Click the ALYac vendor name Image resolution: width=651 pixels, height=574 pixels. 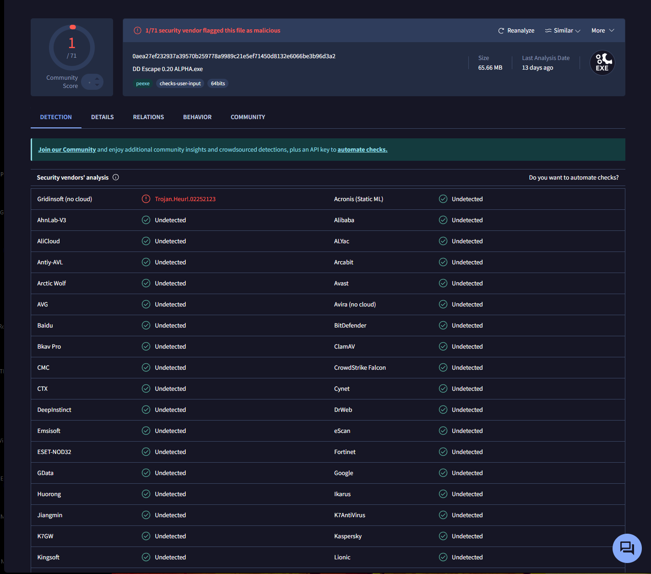342,241
